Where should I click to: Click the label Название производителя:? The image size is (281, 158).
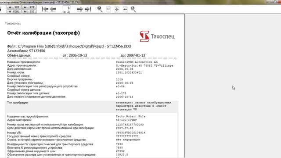pos(24,62)
